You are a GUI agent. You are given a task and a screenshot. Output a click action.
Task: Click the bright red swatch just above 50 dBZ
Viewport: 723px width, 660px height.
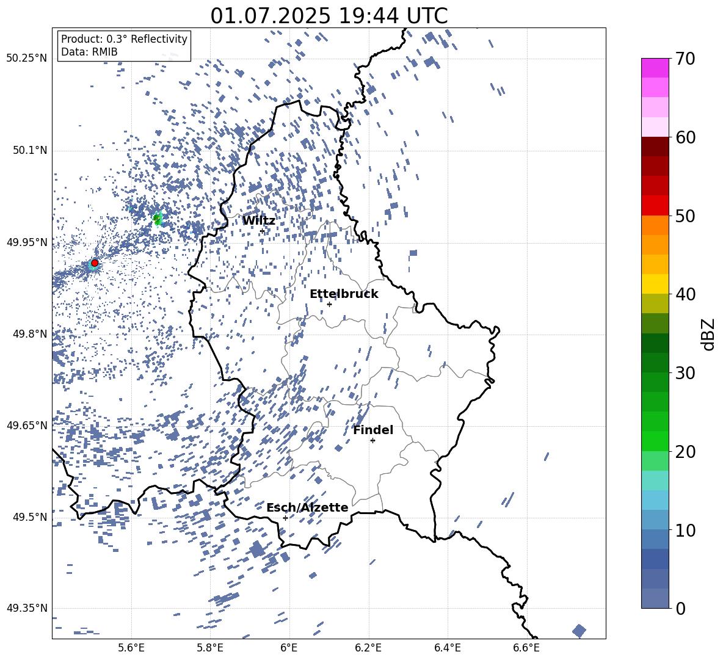tap(655, 206)
